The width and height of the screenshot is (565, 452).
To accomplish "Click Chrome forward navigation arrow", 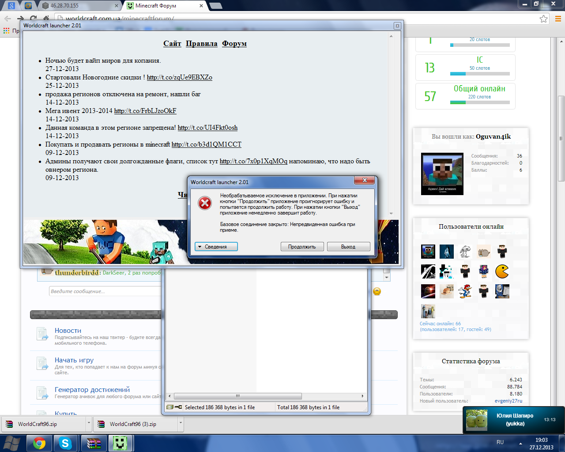I will click(x=20, y=19).
